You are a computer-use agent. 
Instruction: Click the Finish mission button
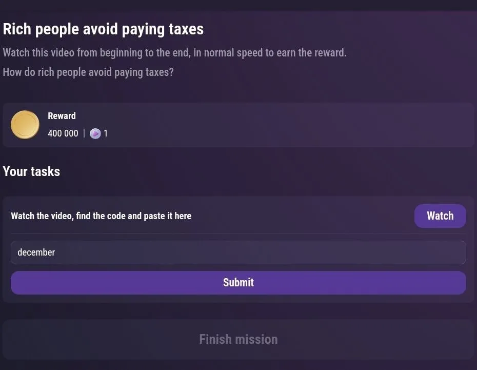[x=238, y=339]
